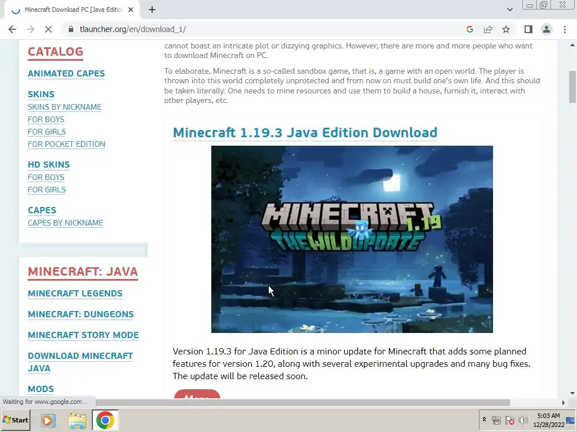Click the Minecraft 1.19 Wild Update image

(352, 239)
